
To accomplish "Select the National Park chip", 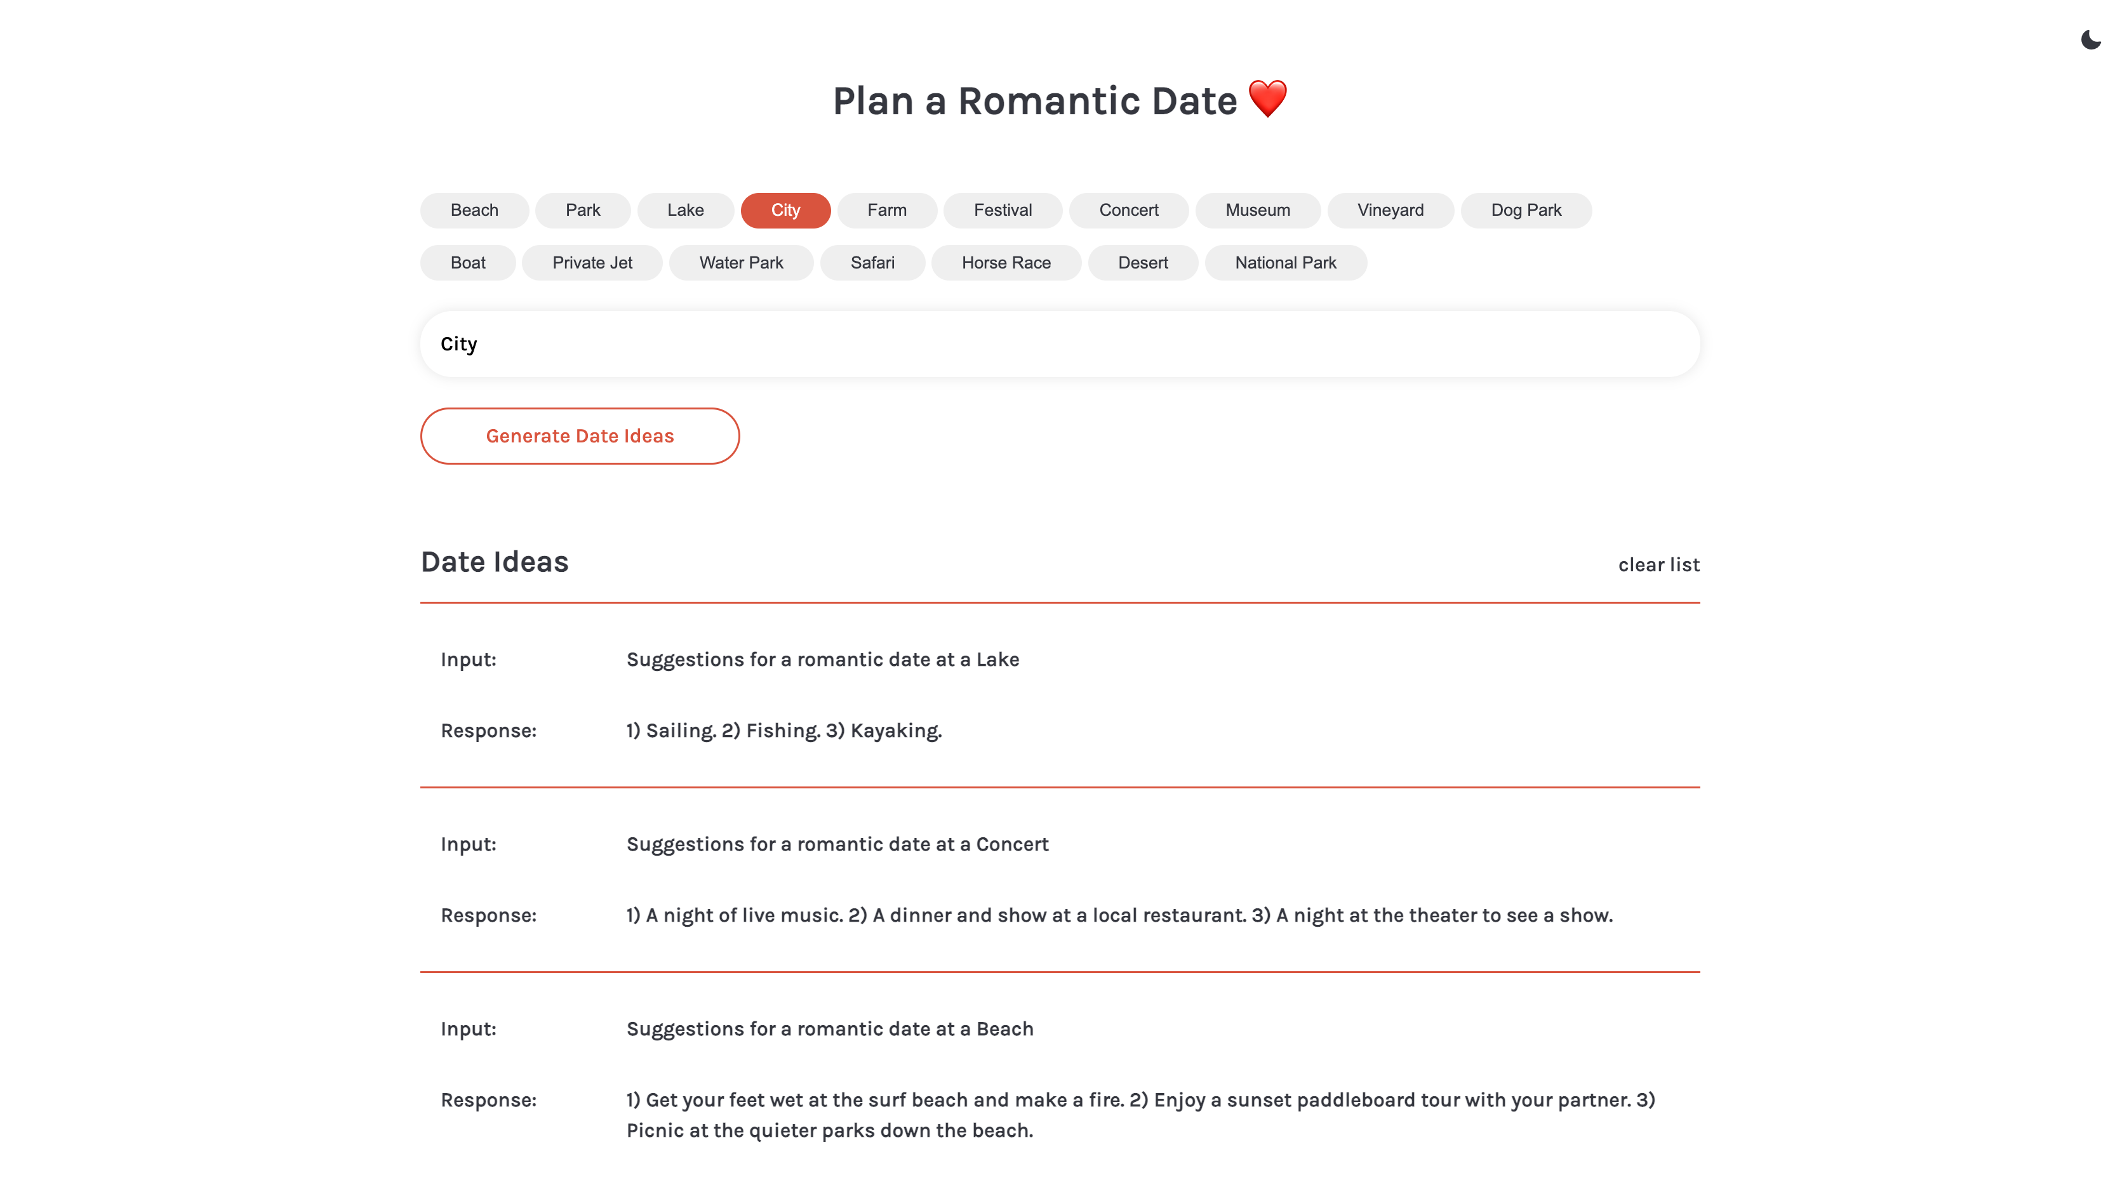I will pyautogui.click(x=1285, y=263).
